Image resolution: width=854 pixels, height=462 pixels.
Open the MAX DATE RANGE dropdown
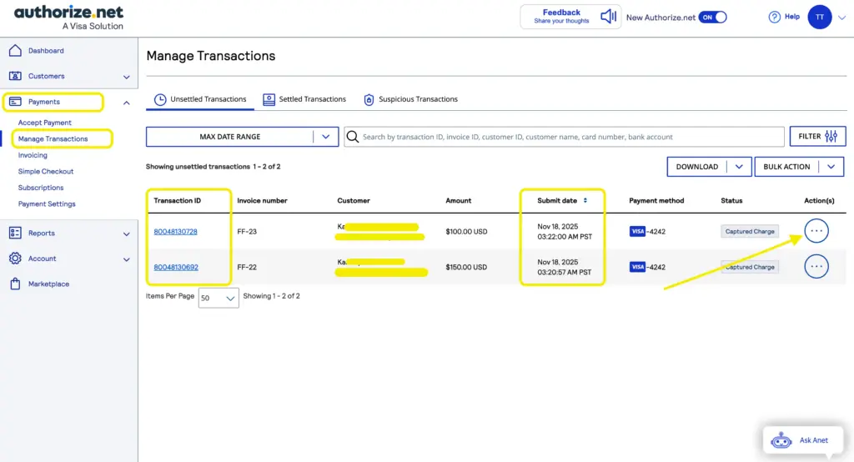pyautogui.click(x=242, y=137)
